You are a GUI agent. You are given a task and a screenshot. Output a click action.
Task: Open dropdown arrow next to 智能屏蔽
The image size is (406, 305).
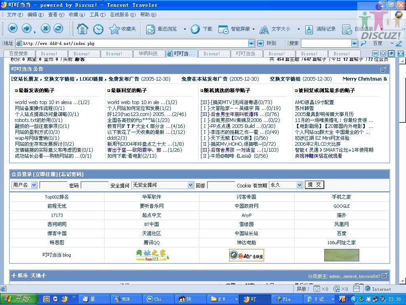(x=253, y=29)
